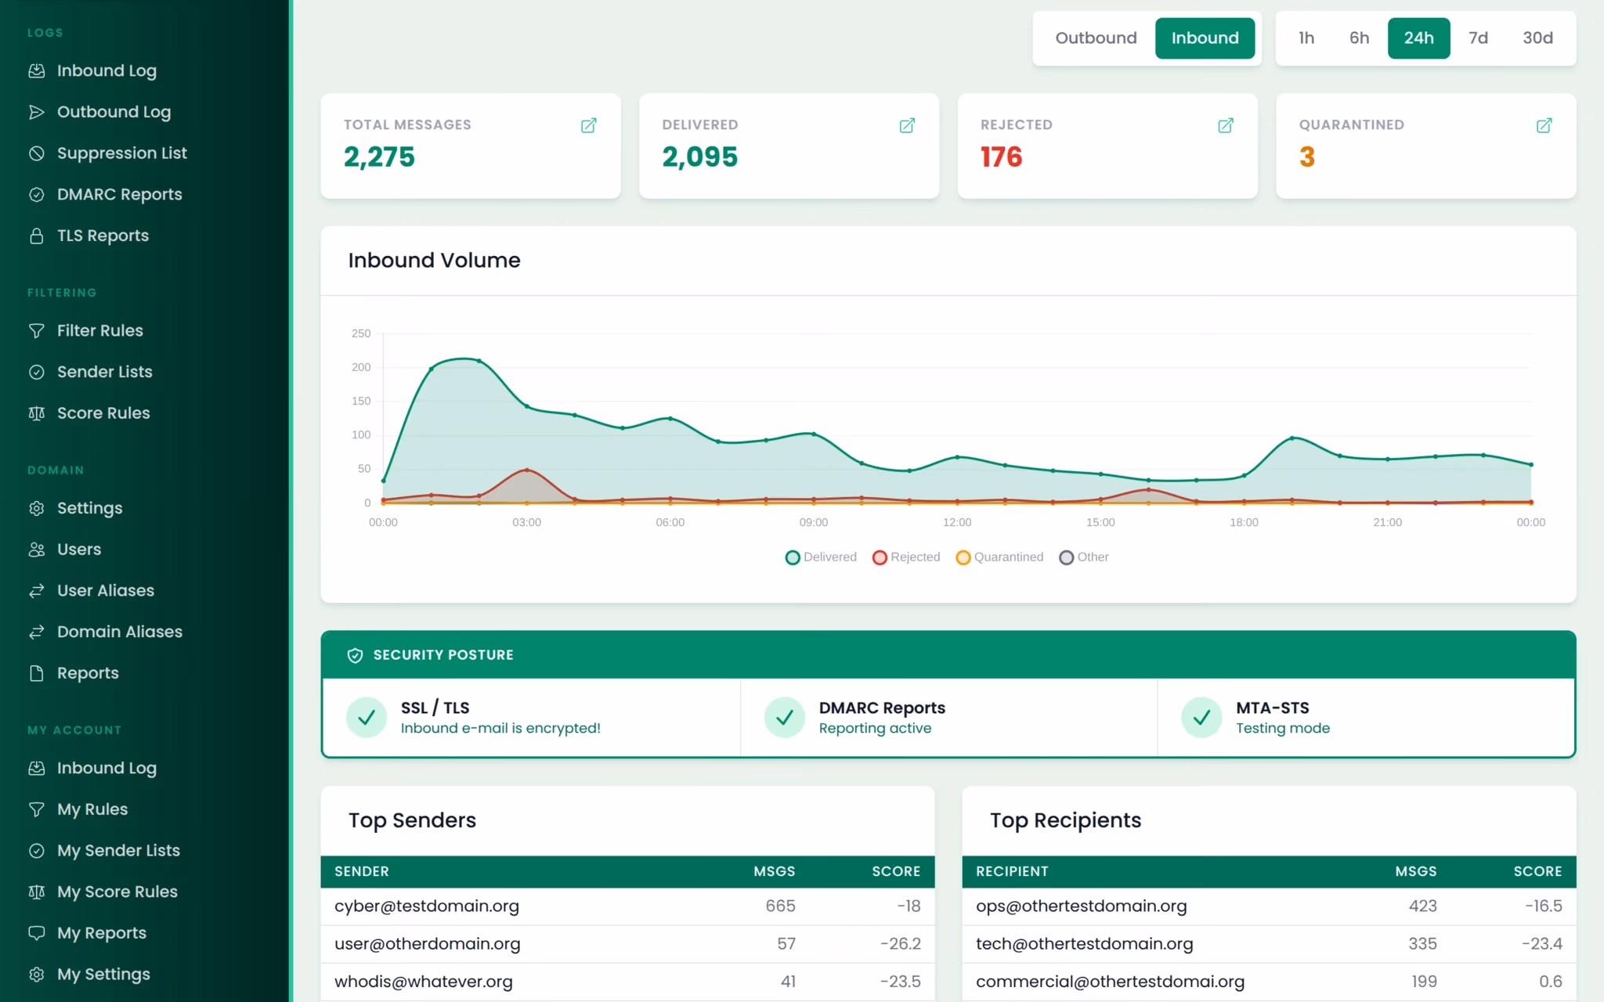This screenshot has width=1604, height=1002.
Task: Click the My Rules funnel icon
Action: 36,809
